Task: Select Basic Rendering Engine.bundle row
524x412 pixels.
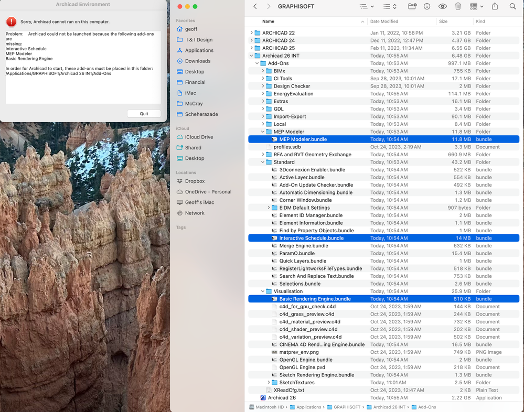Action: point(383,299)
